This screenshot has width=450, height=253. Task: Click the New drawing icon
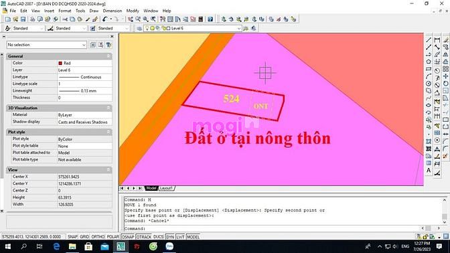pos(8,19)
